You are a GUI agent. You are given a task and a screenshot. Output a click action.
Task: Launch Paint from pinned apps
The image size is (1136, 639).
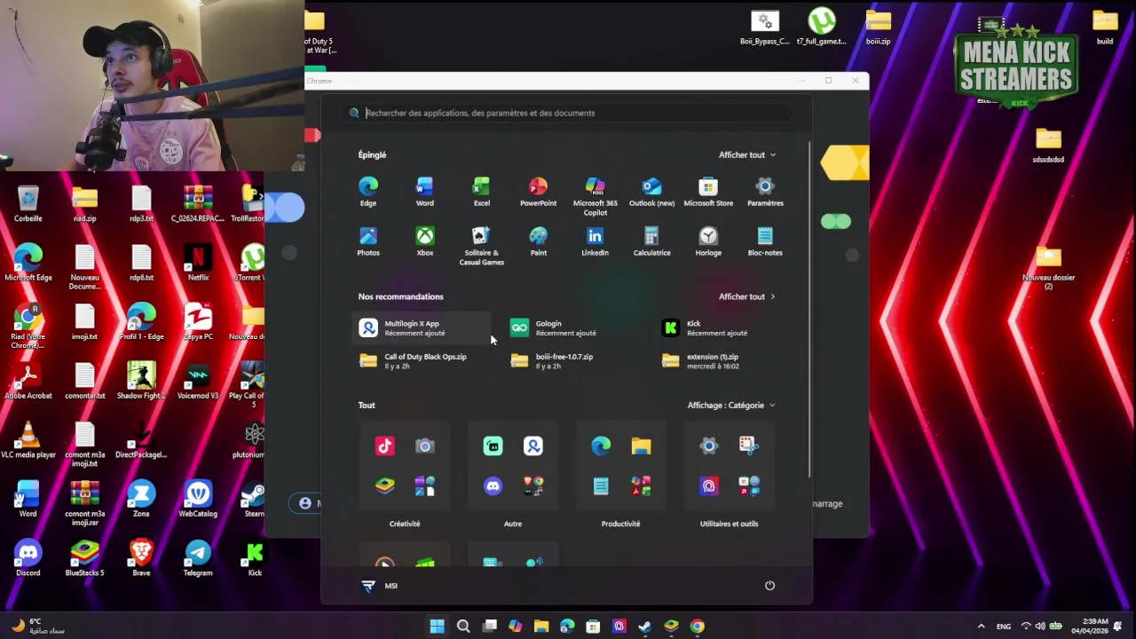pyautogui.click(x=539, y=241)
